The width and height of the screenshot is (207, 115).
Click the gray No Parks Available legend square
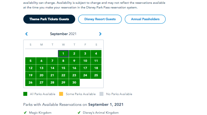[x=101, y=94]
